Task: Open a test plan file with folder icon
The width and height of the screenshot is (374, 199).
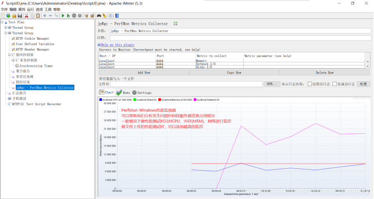Action: (x=14, y=16)
